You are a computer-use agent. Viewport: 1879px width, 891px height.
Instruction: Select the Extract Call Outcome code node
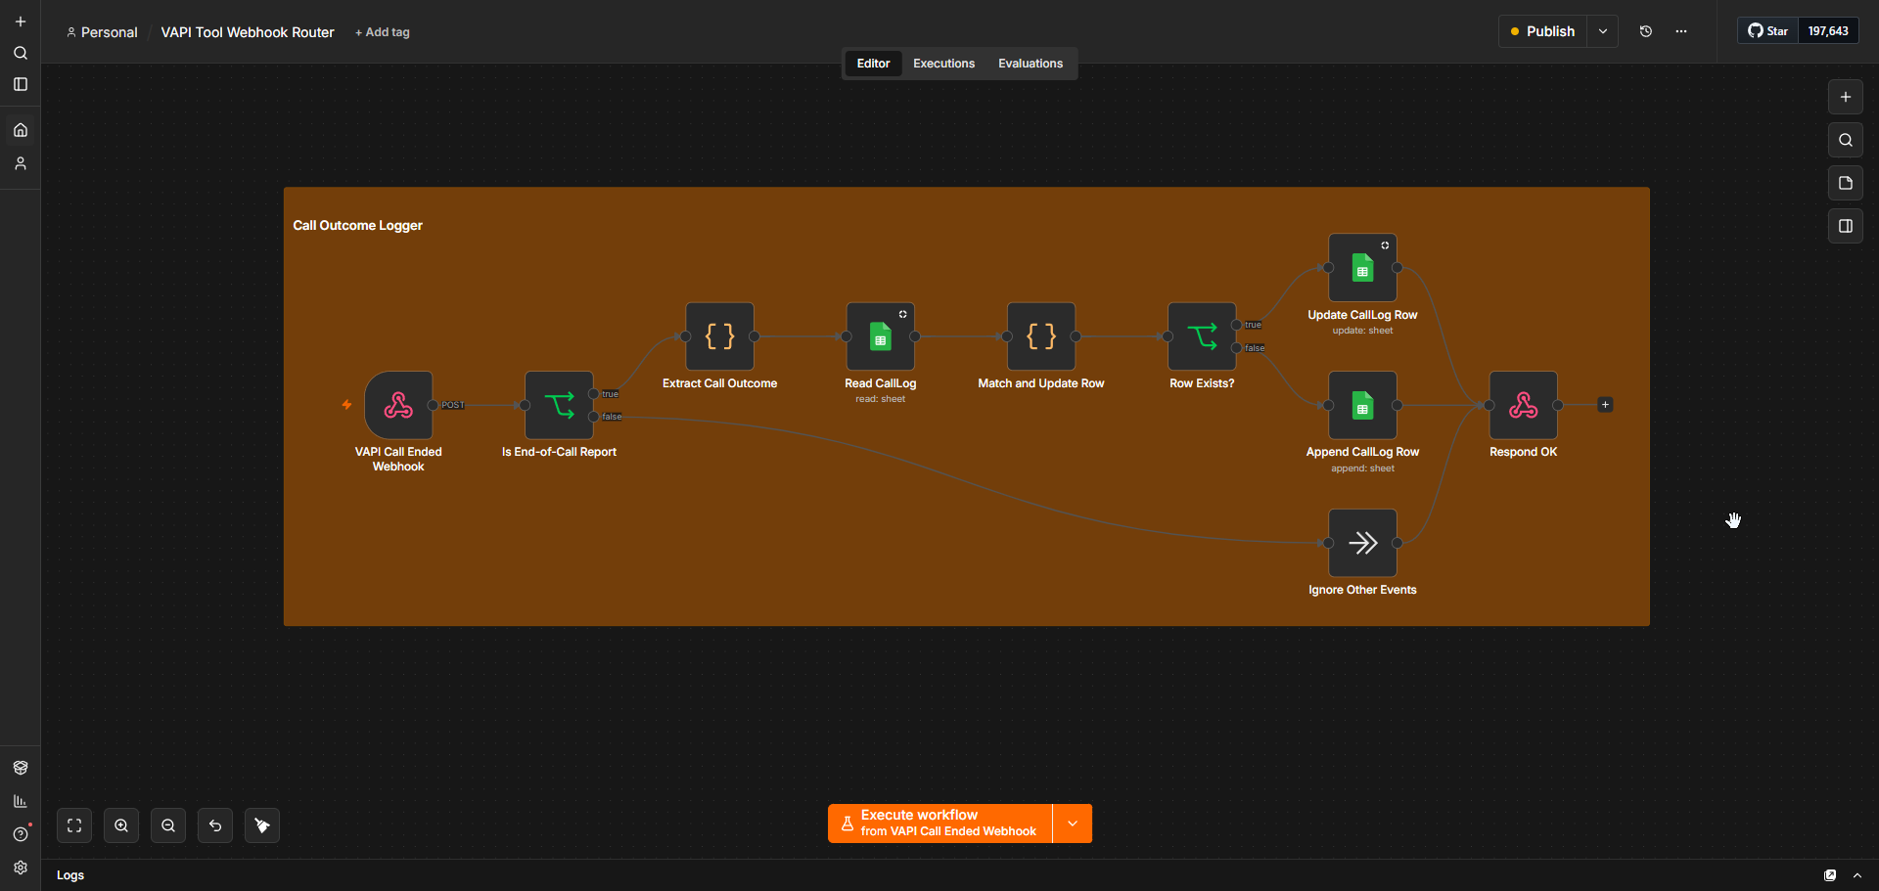click(719, 336)
